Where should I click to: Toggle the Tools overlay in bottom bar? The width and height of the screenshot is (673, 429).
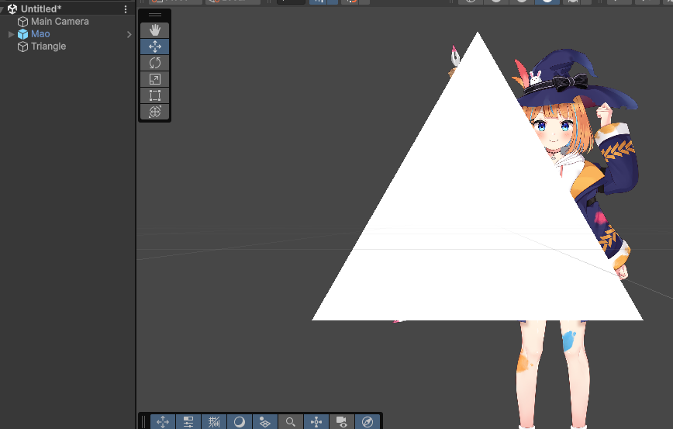point(163,421)
